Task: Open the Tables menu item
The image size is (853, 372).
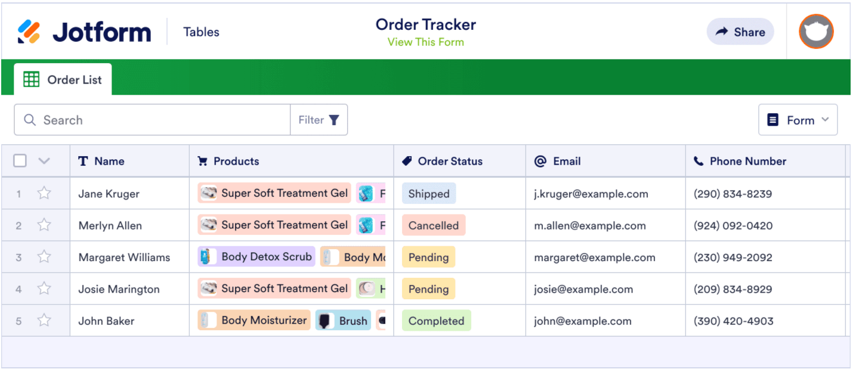Action: pos(201,32)
